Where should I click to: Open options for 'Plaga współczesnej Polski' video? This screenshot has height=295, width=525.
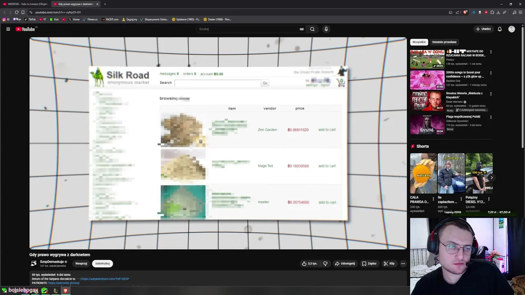pos(491,117)
